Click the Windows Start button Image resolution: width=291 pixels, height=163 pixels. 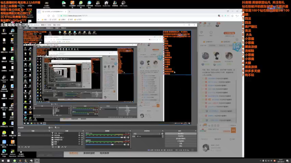coord(3,160)
